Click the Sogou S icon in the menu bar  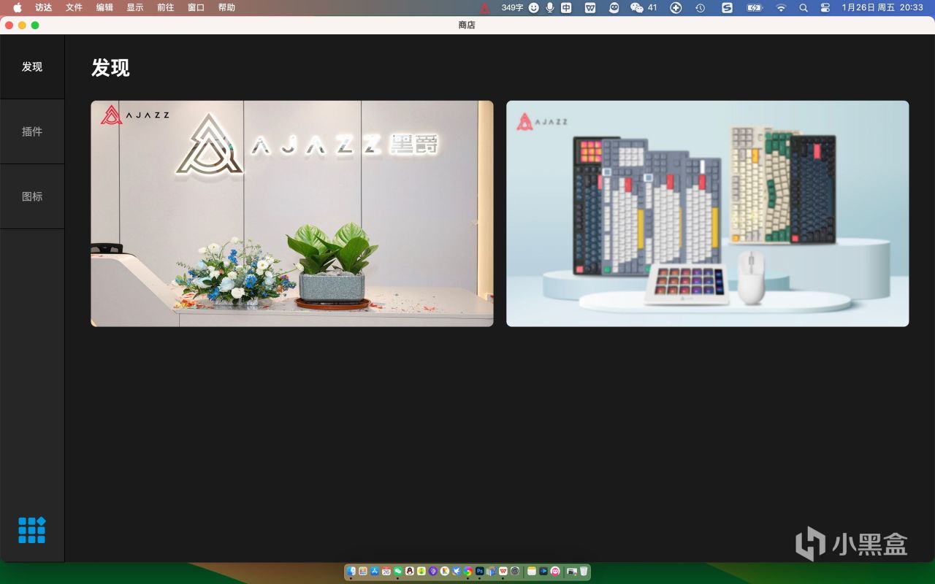pyautogui.click(x=727, y=7)
